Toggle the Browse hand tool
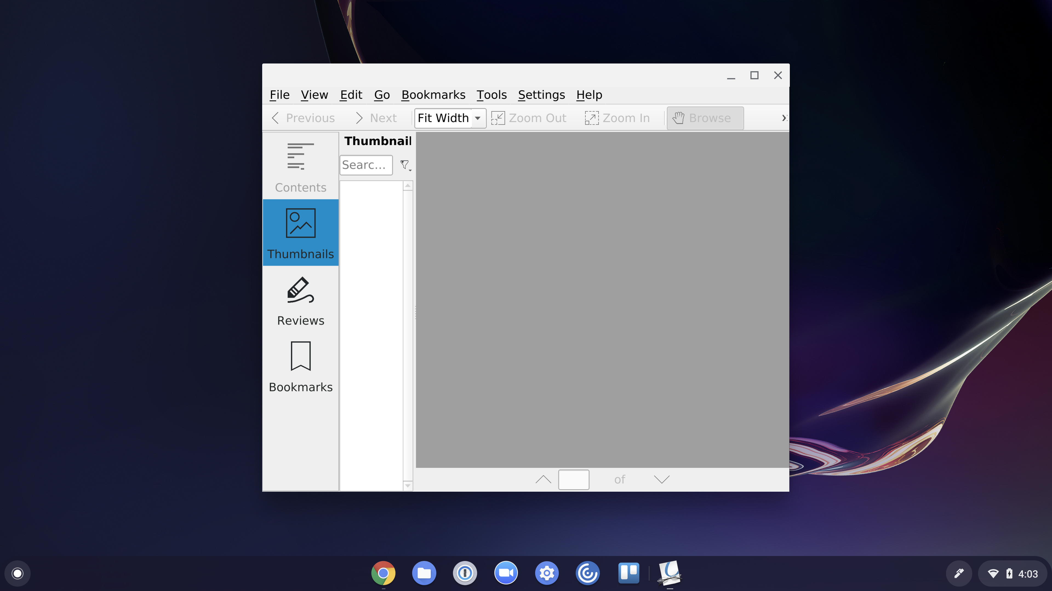This screenshot has height=591, width=1052. tap(705, 118)
